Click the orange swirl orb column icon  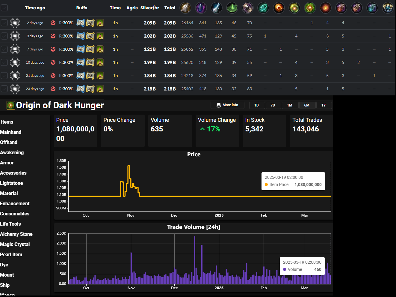pyautogui.click(x=279, y=8)
